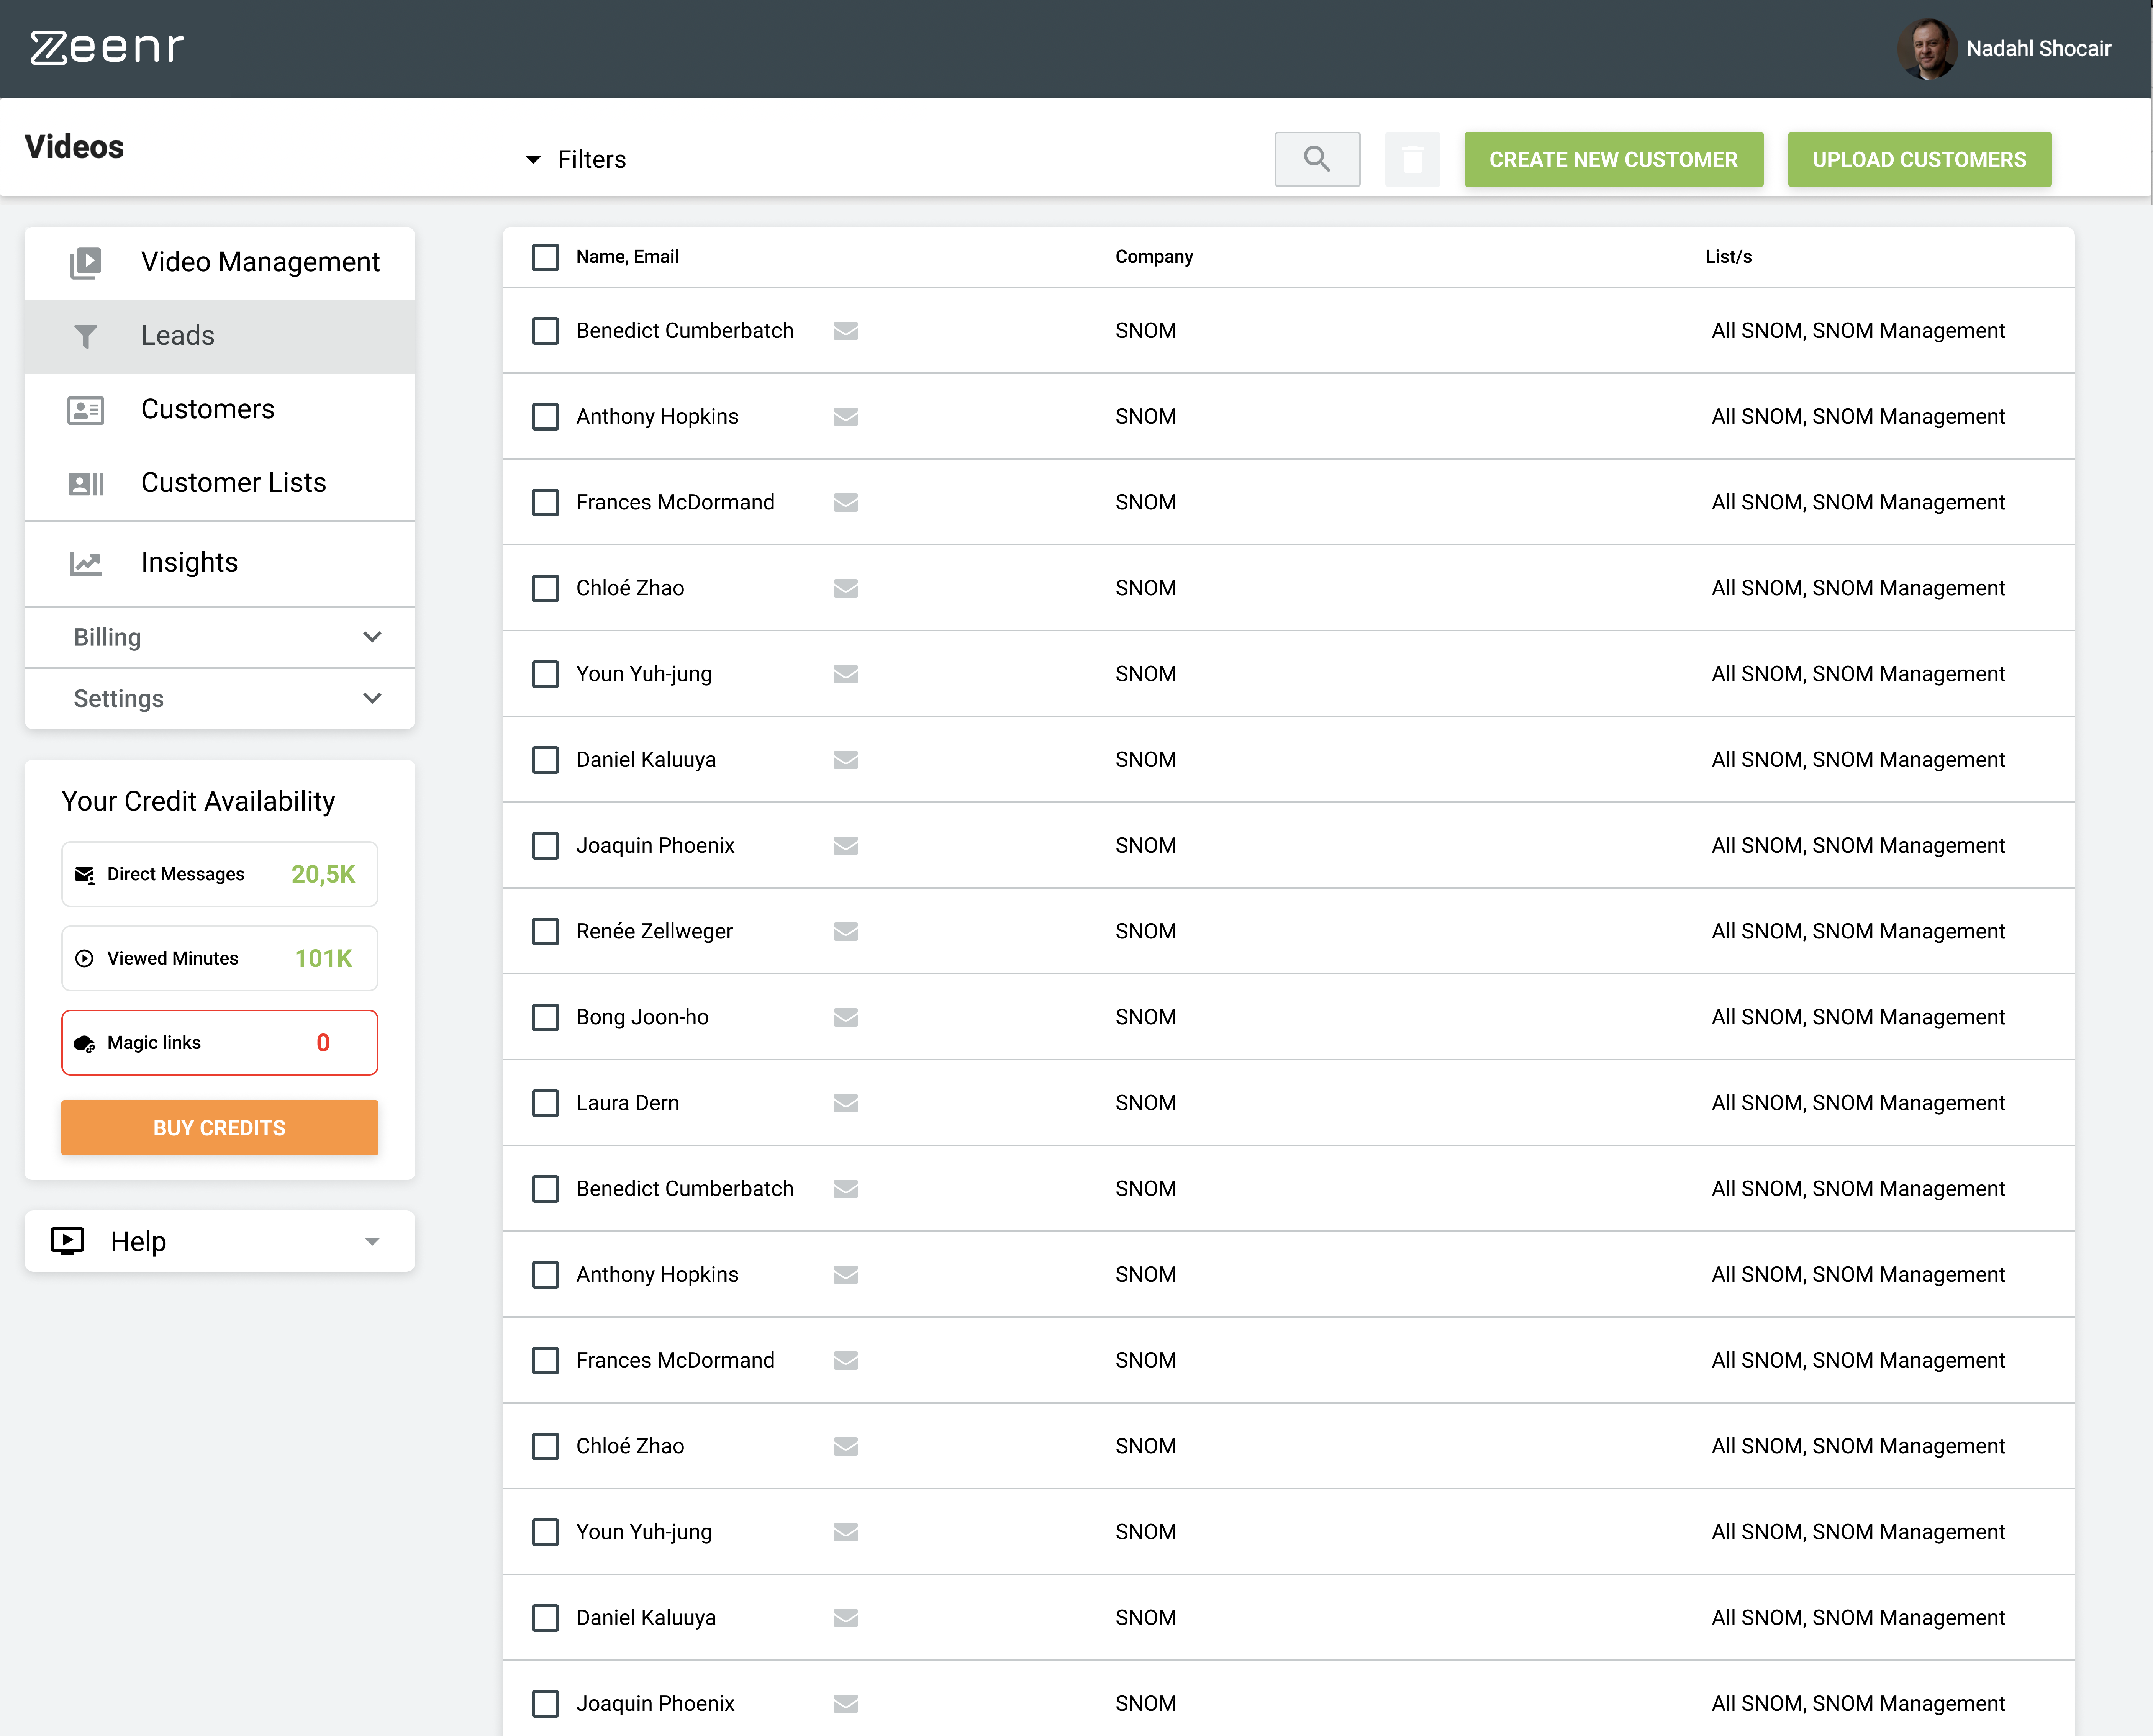This screenshot has height=1736, width=2153.
Task: Select the Video Management sidebar icon
Action: click(x=86, y=262)
